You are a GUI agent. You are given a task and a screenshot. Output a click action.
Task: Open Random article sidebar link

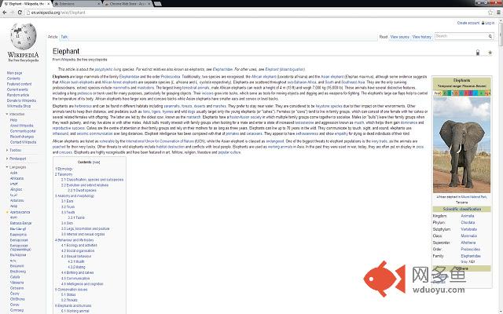pos(18,95)
